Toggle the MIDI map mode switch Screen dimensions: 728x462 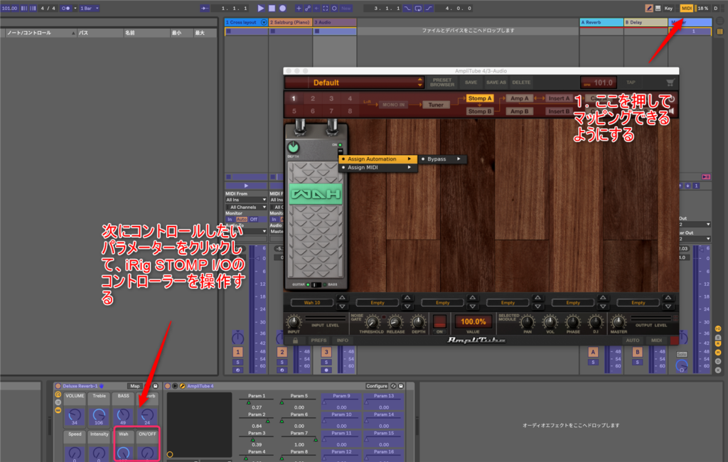tap(686, 8)
